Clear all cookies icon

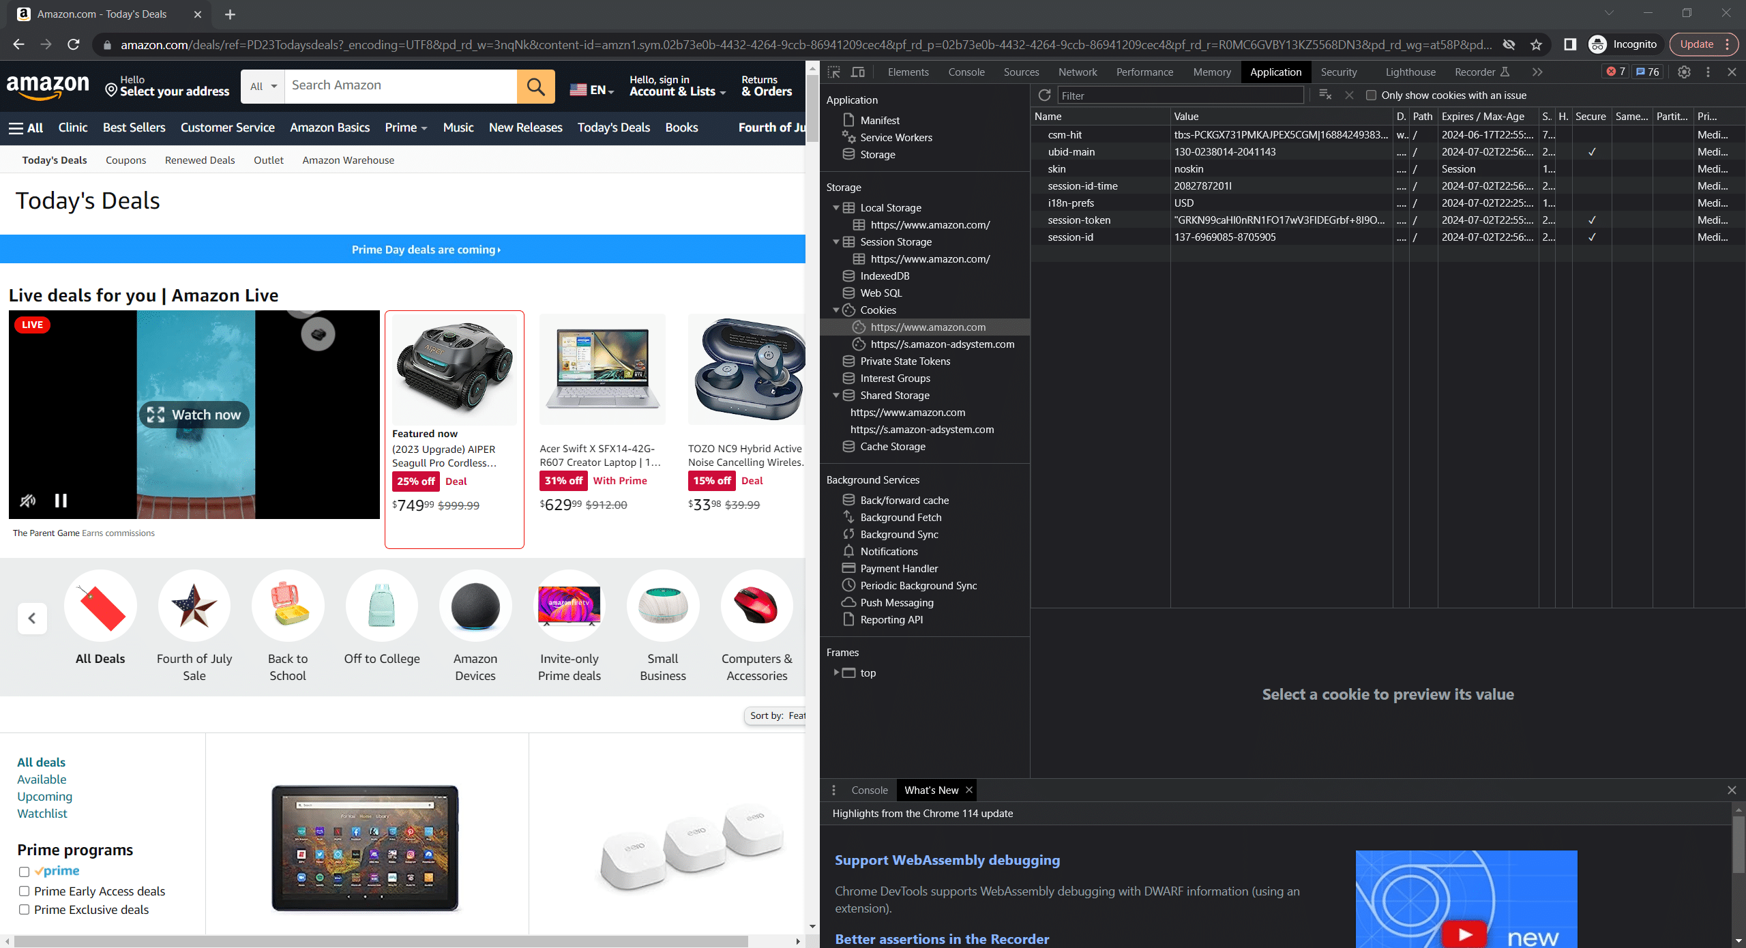tap(1325, 95)
